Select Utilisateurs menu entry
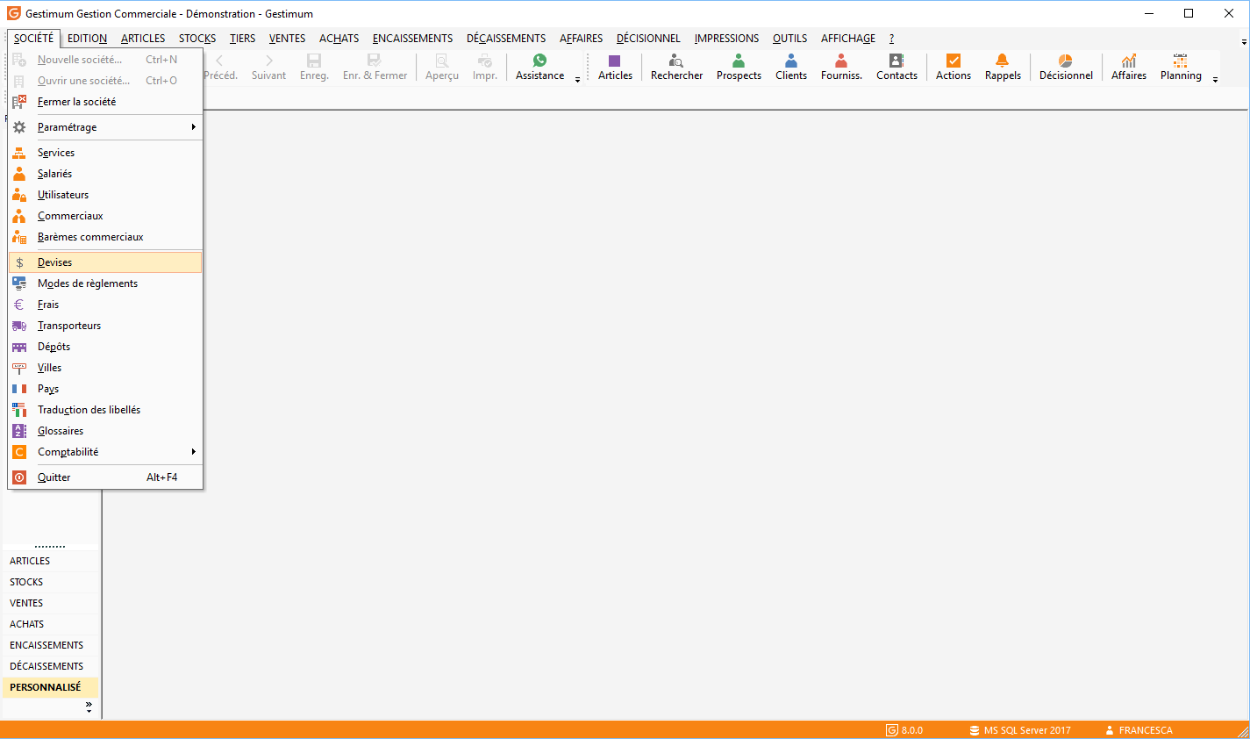 [x=105, y=195]
